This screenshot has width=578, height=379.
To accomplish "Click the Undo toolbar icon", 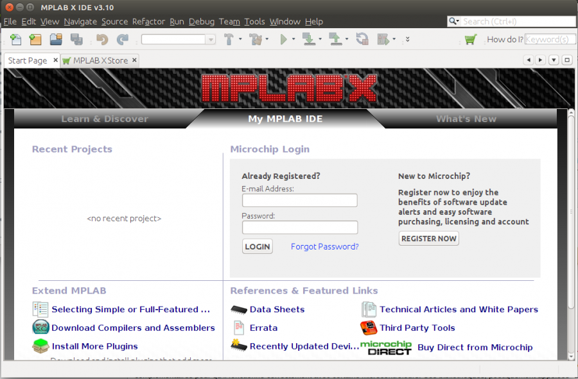I will click(x=102, y=39).
